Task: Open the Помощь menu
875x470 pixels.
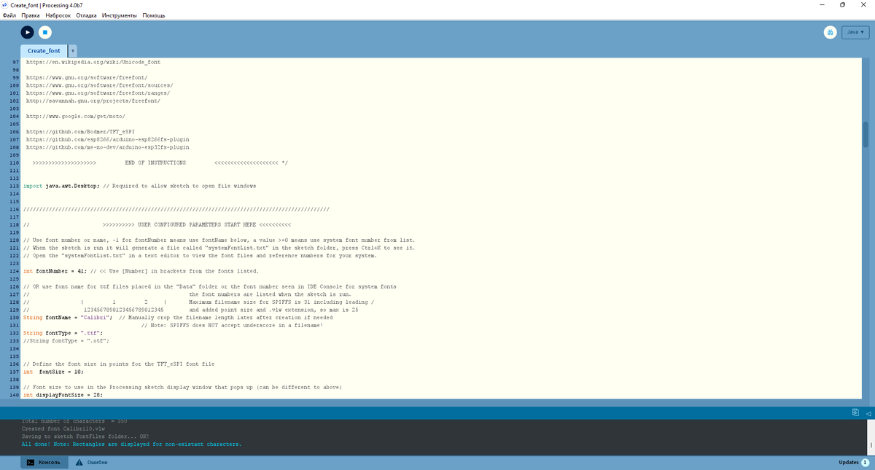Action: 154,15
